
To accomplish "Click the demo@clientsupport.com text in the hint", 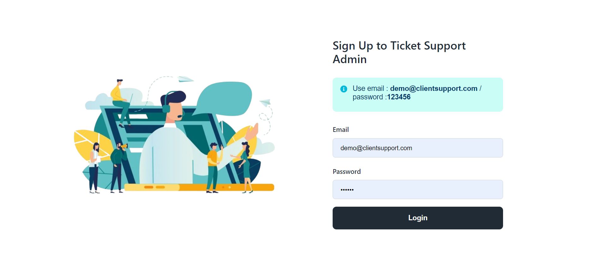I will click(x=433, y=88).
